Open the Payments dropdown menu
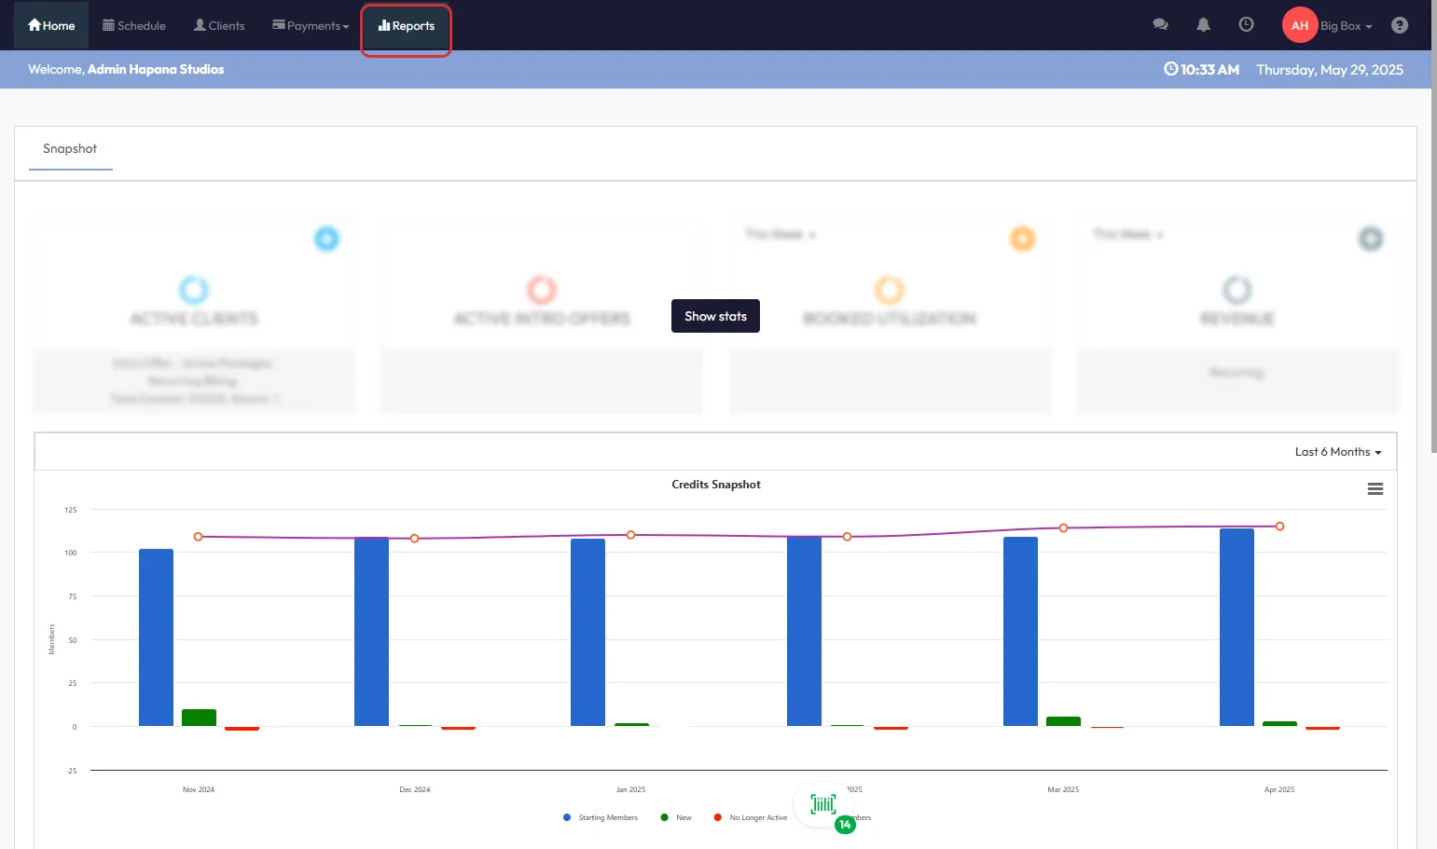The height and width of the screenshot is (849, 1437). tap(311, 26)
